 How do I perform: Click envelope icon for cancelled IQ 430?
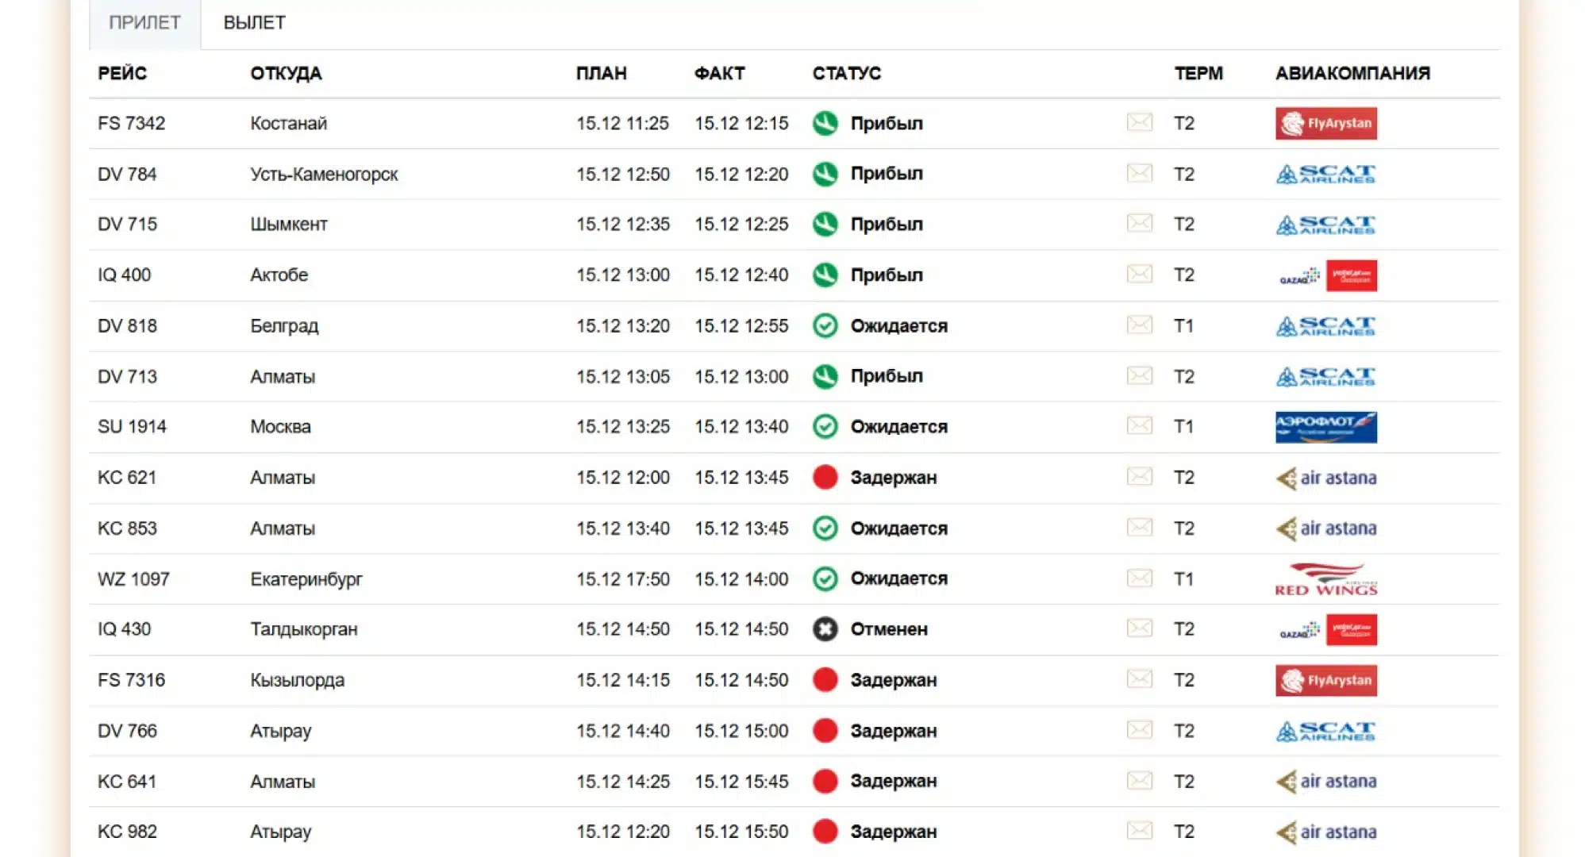pyautogui.click(x=1139, y=628)
